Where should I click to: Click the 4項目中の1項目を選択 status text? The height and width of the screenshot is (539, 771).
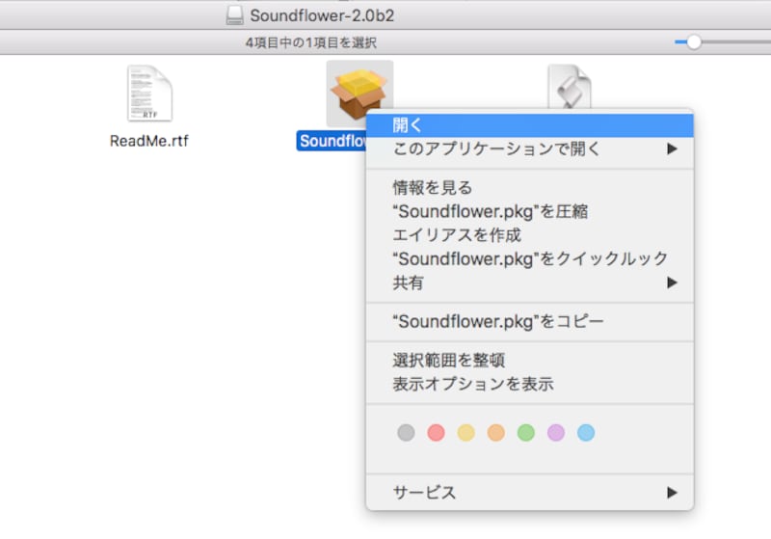(310, 42)
